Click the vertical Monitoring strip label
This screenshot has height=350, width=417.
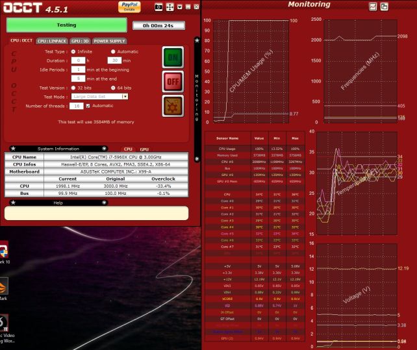197,98
